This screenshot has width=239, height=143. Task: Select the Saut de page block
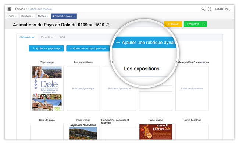point(47,132)
